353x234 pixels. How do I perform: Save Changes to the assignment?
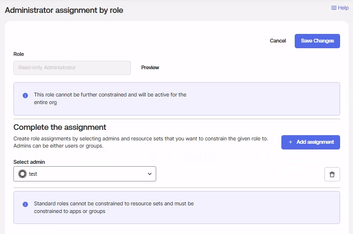click(317, 41)
